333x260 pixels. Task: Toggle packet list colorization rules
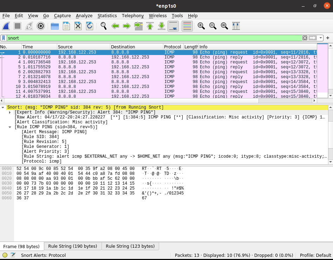pos(187,26)
